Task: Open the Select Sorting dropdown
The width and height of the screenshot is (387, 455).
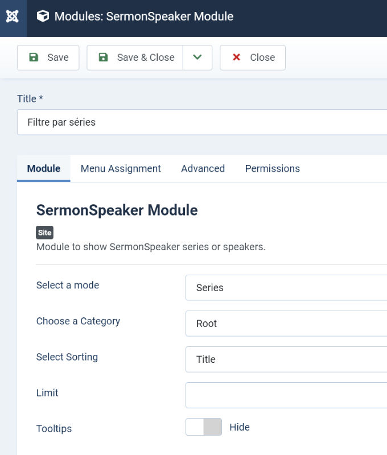Action: click(286, 359)
